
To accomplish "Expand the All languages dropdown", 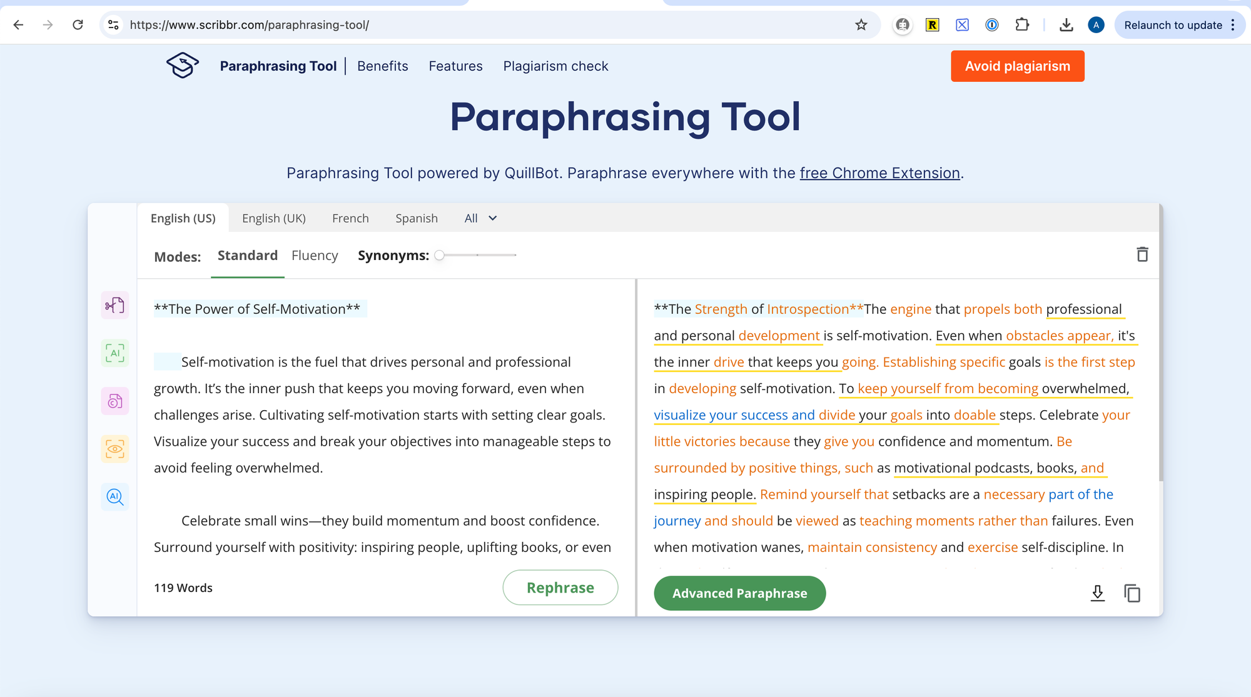I will click(480, 218).
